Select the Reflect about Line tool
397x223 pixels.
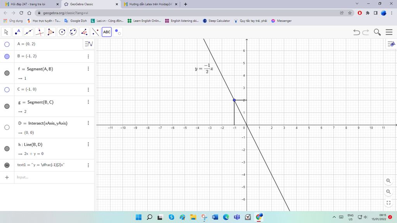tap(95, 32)
